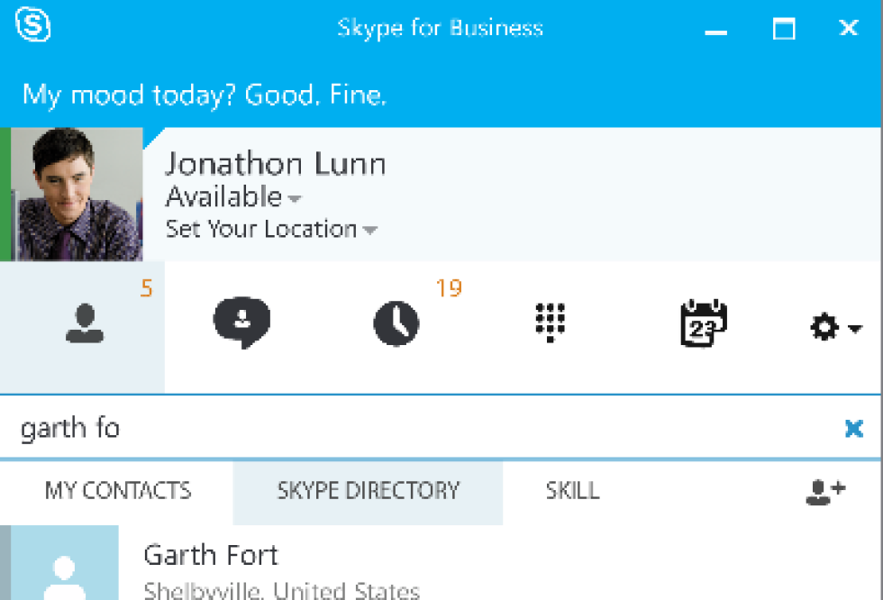Click the Skype logo in title bar
Screen dimensions: 883x600
click(33, 26)
